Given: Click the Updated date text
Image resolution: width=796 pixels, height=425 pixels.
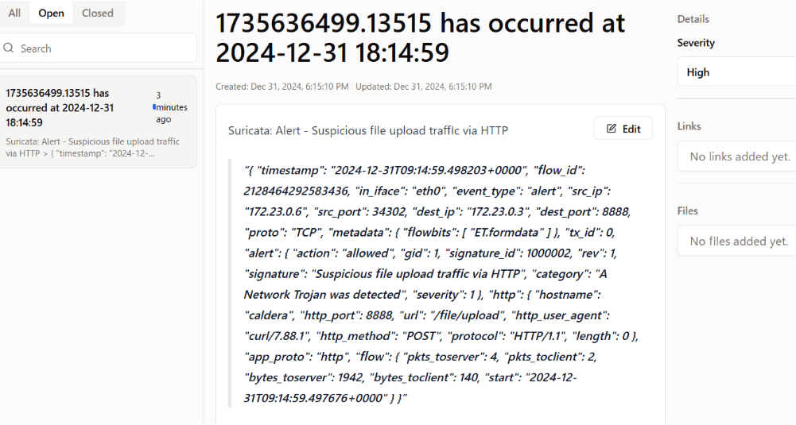Looking at the screenshot, I should 424,87.
